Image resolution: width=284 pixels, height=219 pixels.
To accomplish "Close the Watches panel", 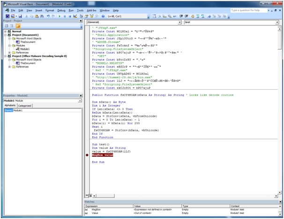I will [280, 202].
